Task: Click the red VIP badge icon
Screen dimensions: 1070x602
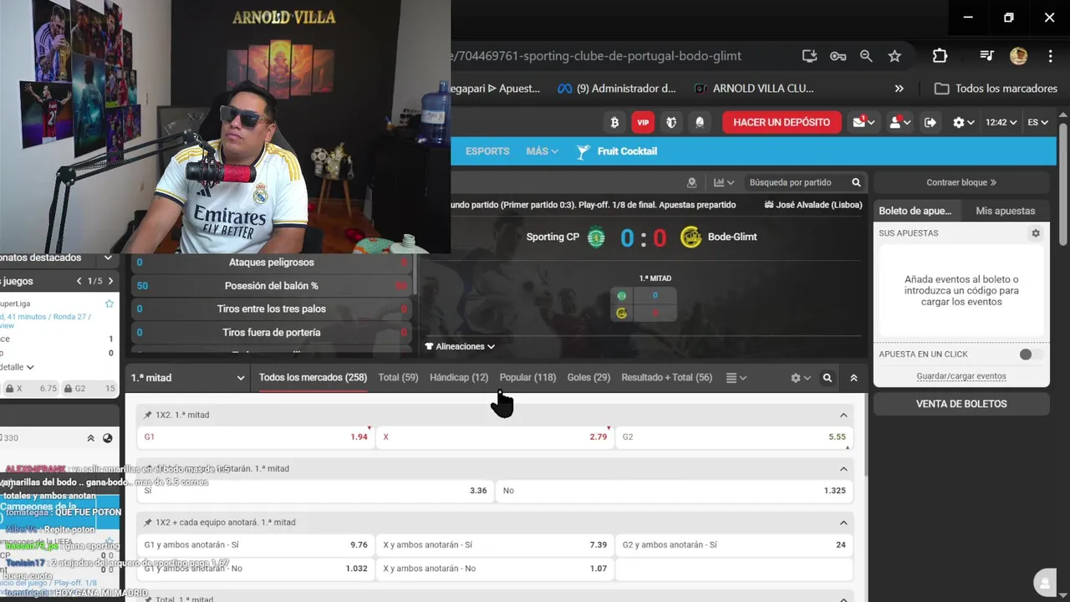Action: 643,122
